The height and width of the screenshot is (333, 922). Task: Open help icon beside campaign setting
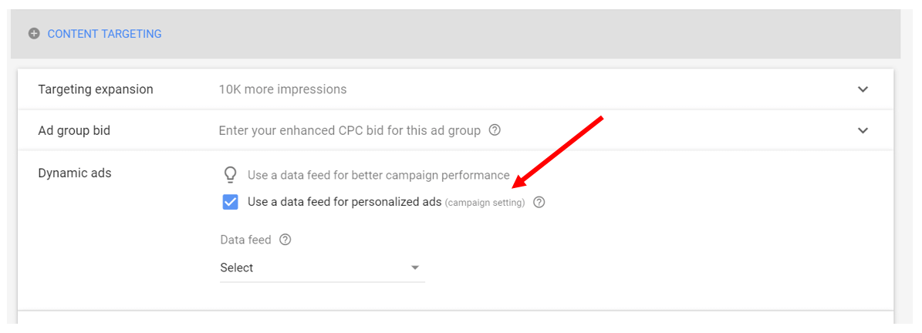pos(539,203)
